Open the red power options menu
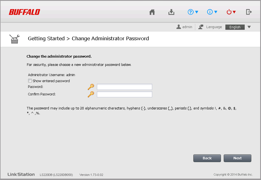The width and height of the screenshot is (261, 180). coord(231,12)
